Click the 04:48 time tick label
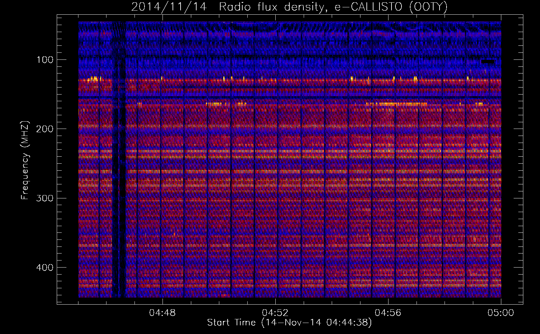 coord(163,313)
